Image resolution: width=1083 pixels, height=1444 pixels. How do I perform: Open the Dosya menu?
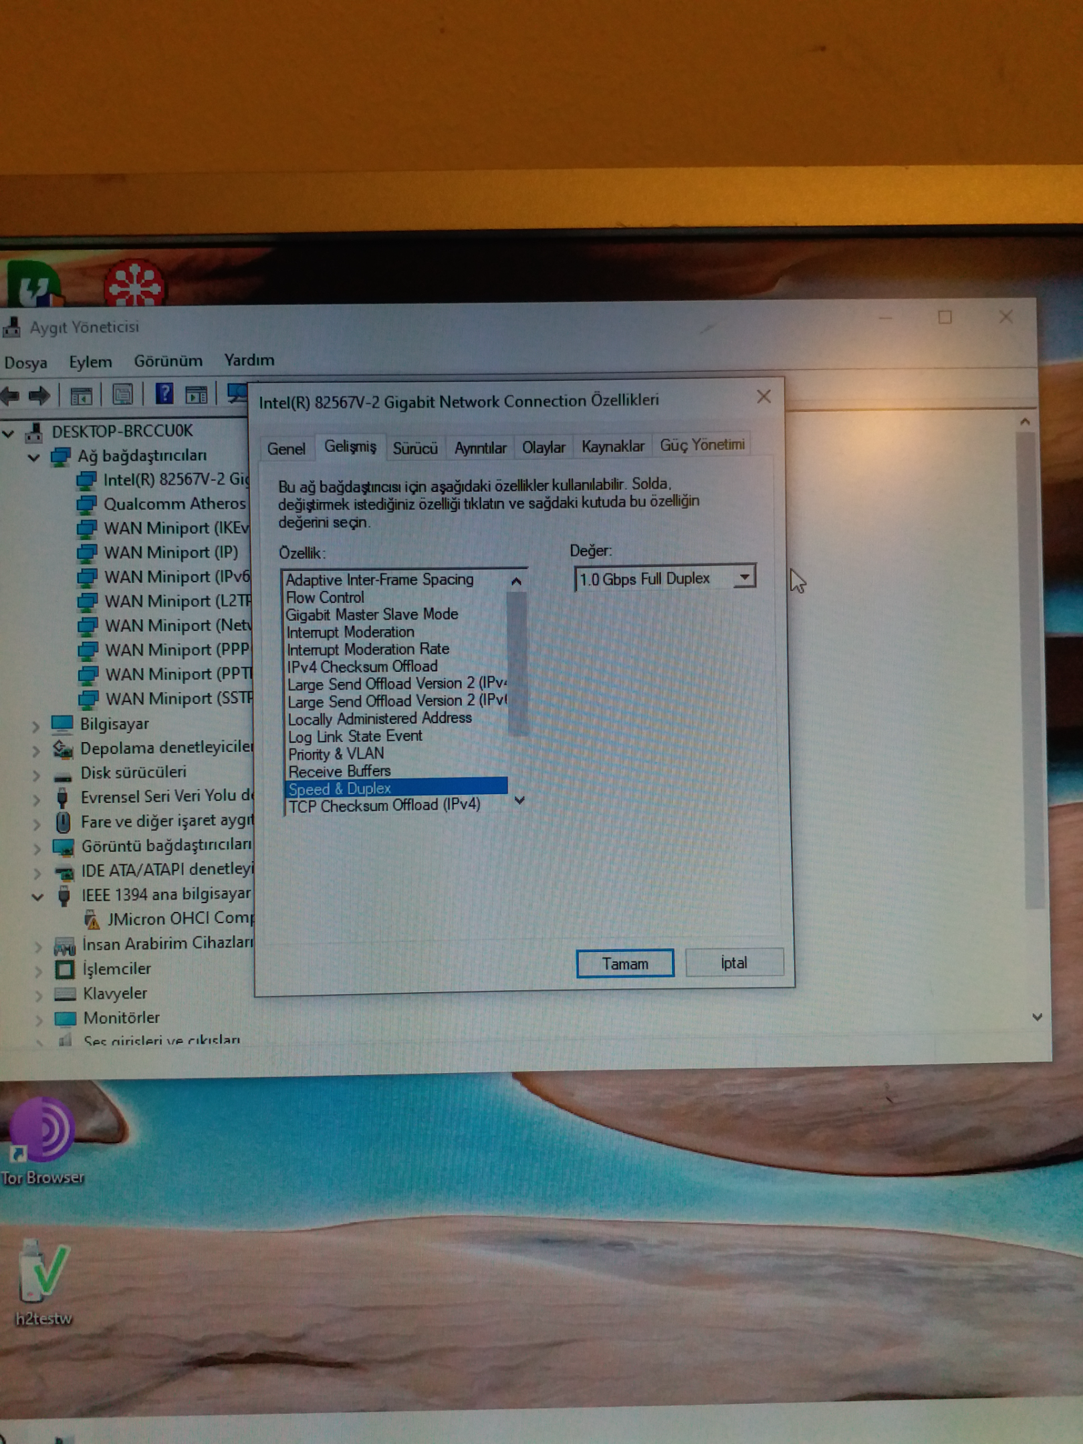[x=26, y=363]
